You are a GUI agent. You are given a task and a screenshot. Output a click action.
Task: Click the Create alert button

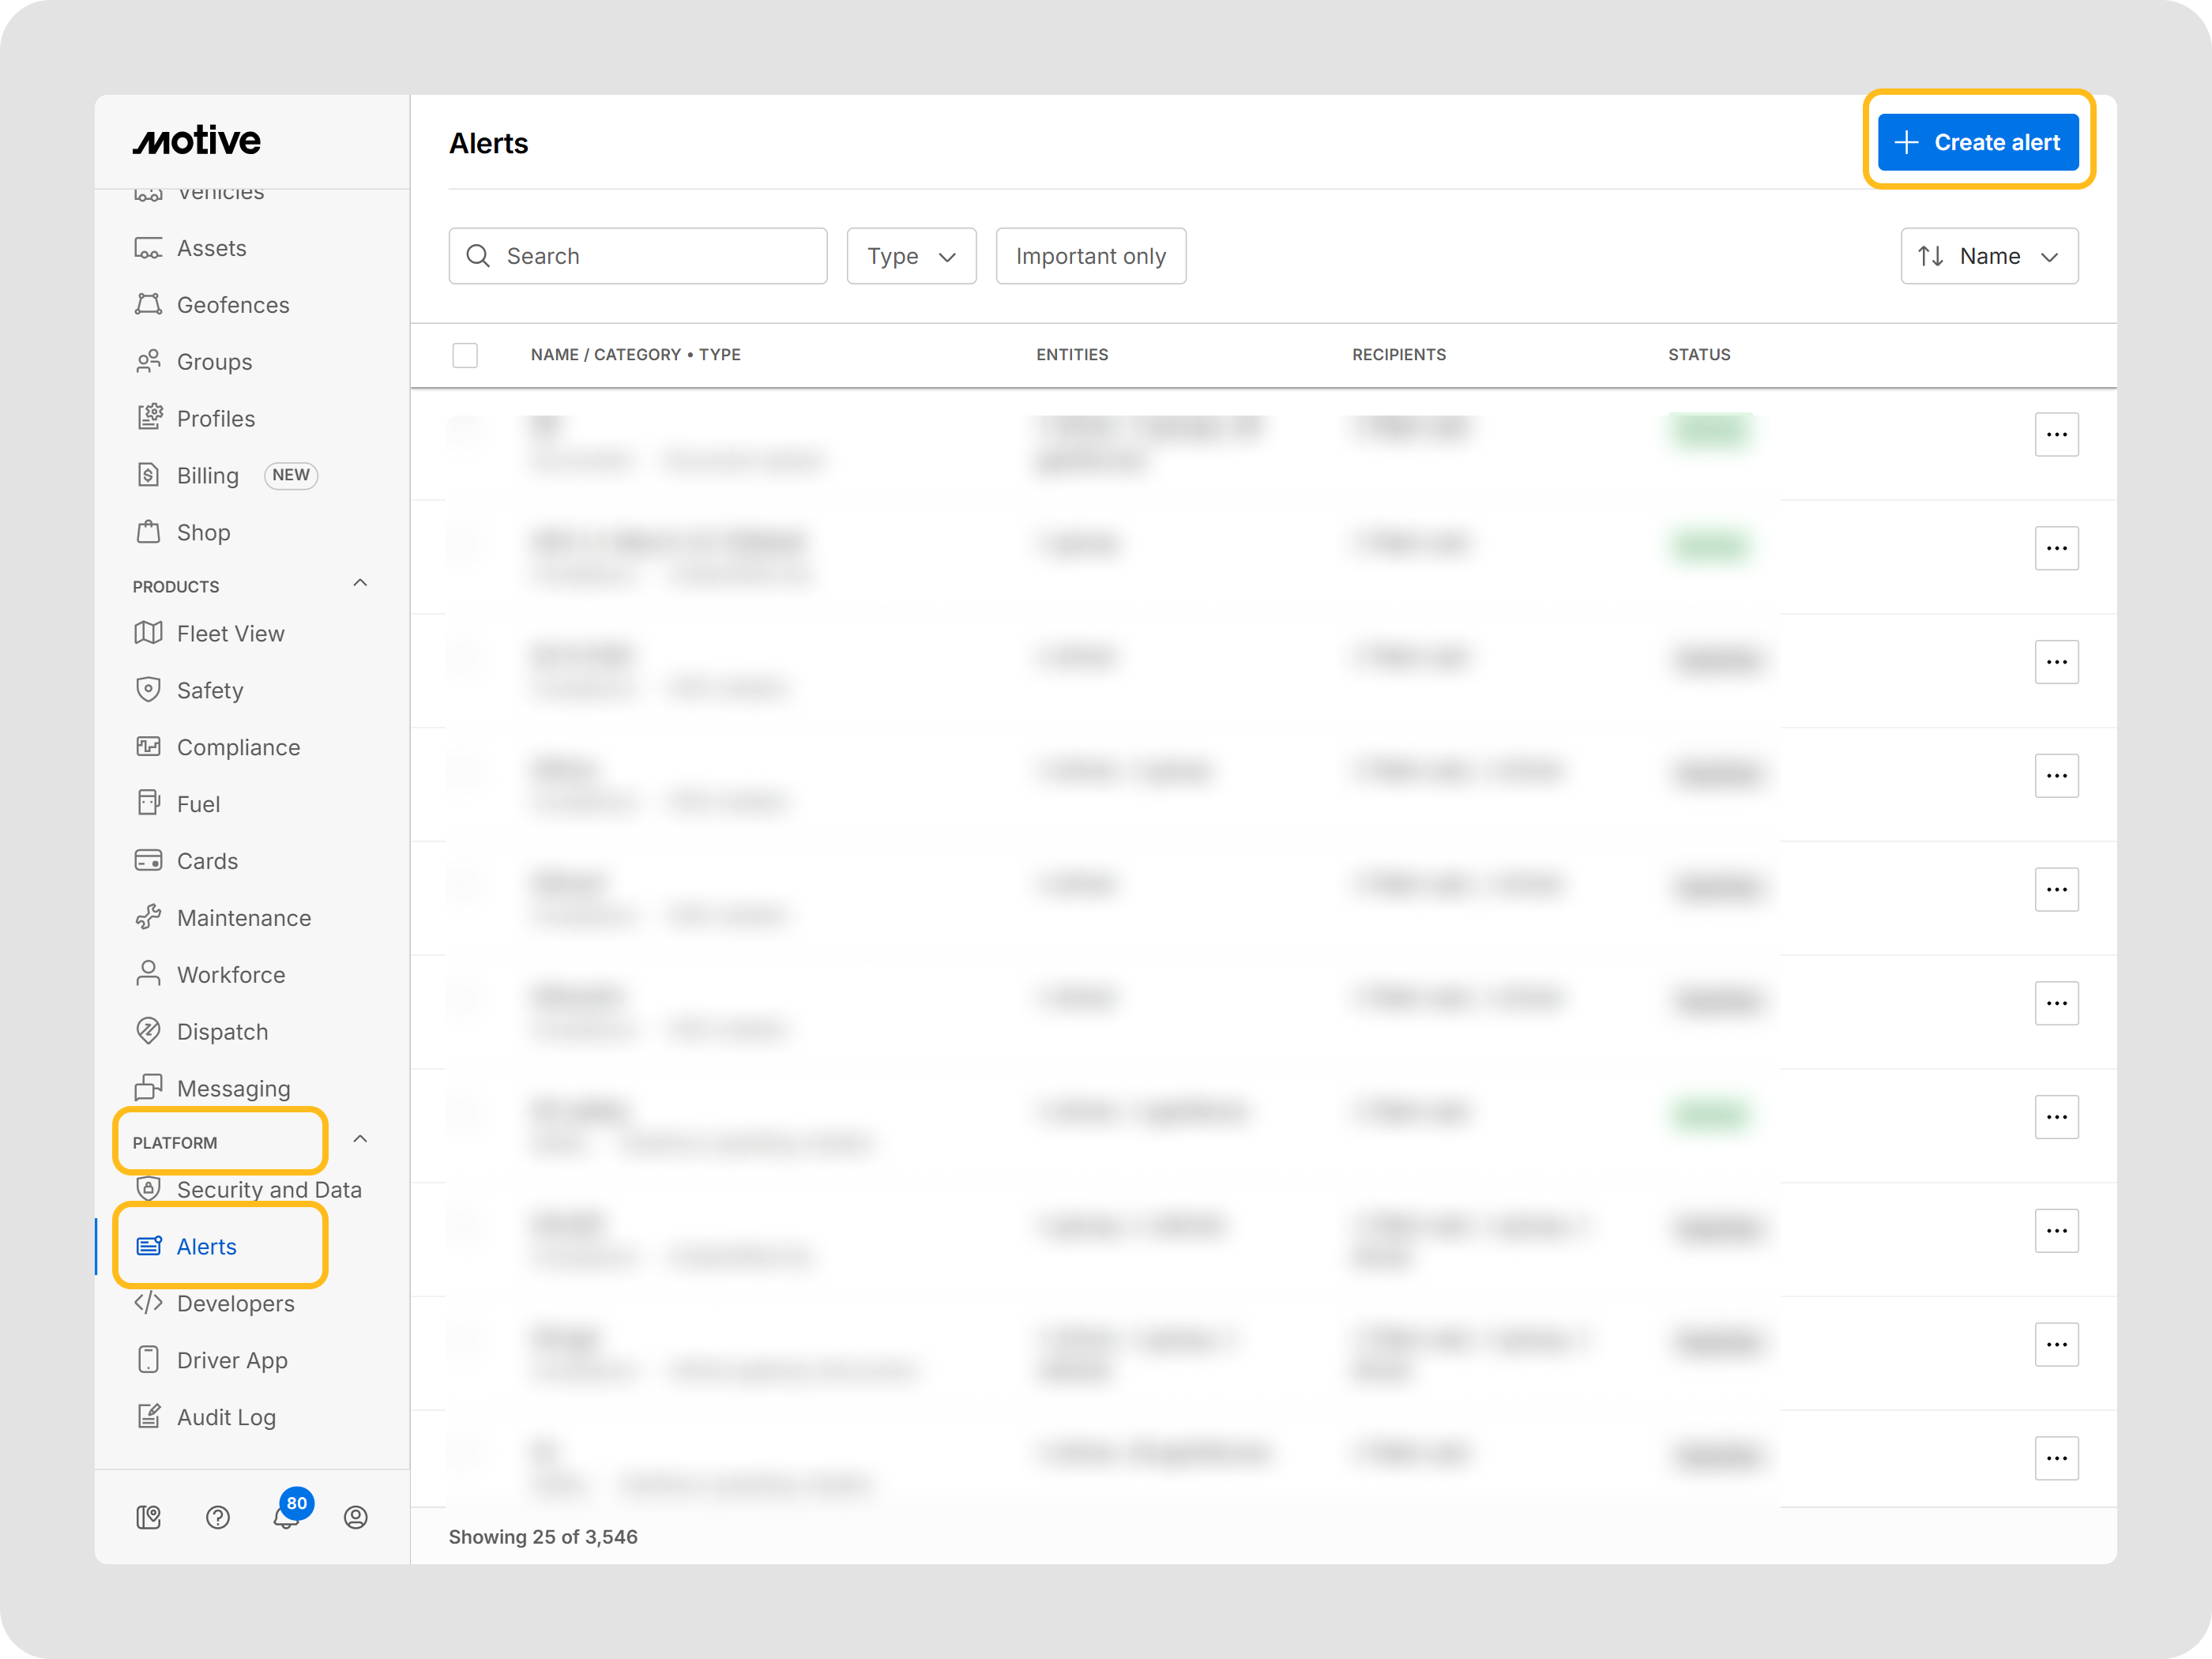pos(1977,142)
